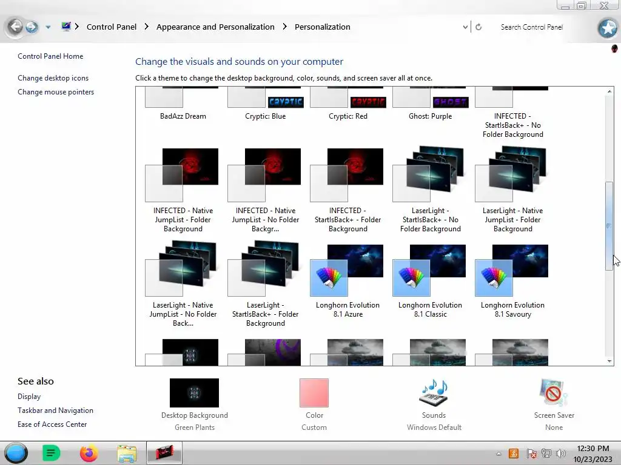Viewport: 621px width, 465px height.
Task: Open the pink Color swatch settings
Action: click(x=314, y=392)
